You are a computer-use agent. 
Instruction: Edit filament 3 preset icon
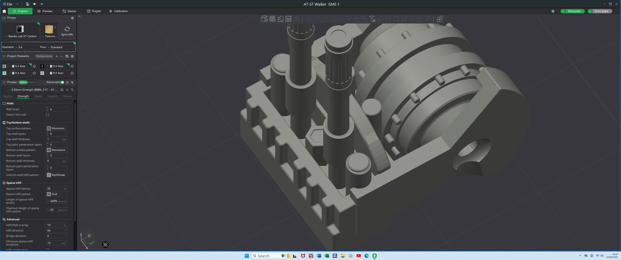[34, 73]
